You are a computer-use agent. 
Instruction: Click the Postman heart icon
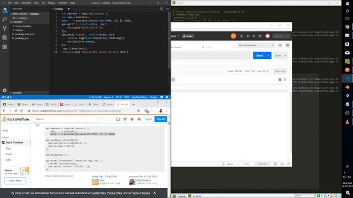tap(260, 36)
